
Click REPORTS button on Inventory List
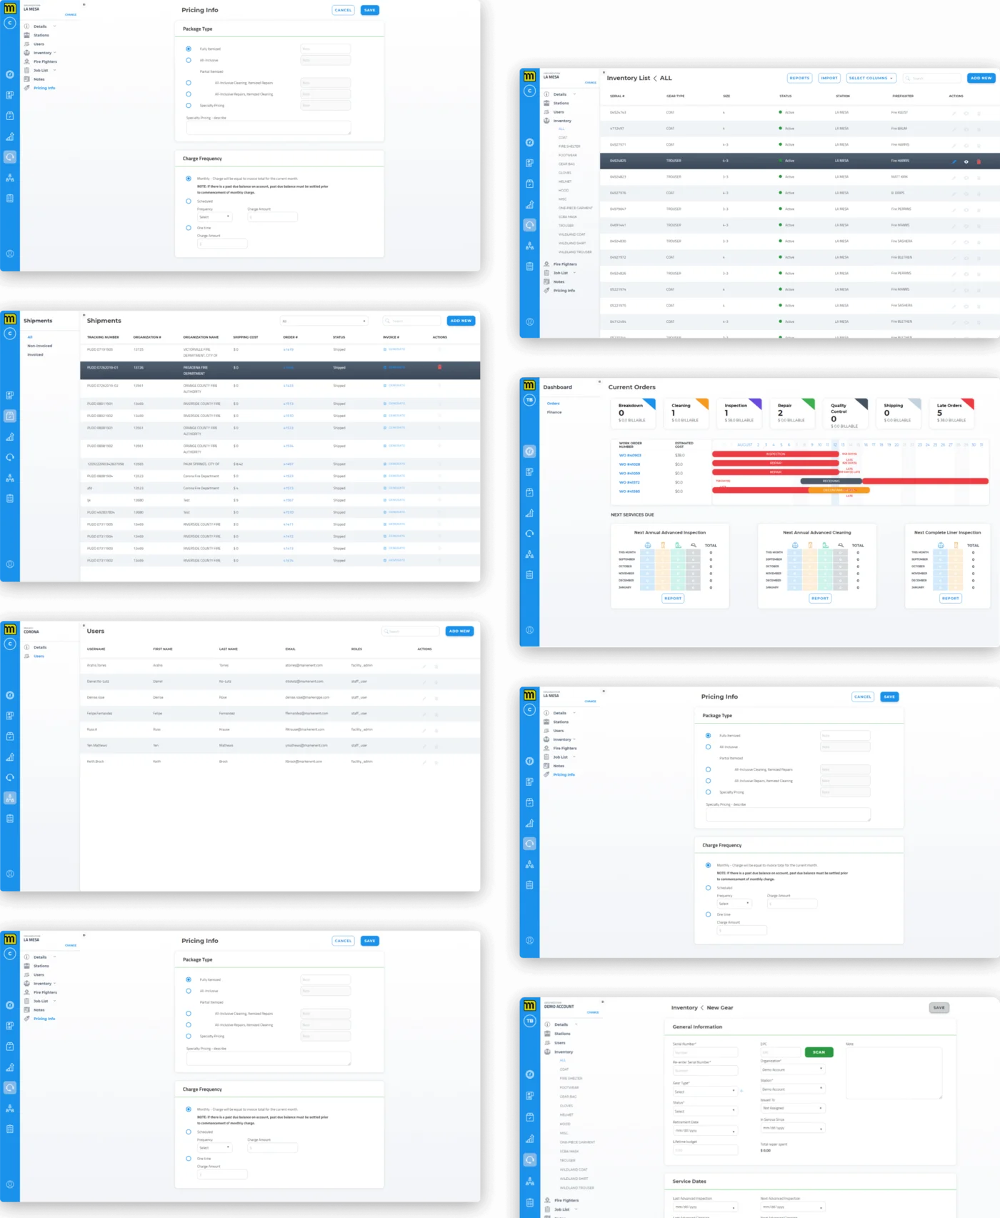800,78
